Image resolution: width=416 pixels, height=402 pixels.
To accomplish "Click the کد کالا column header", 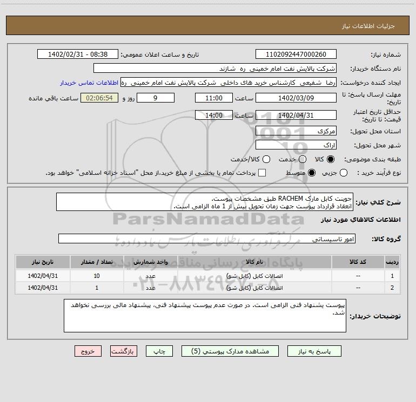I will click(358, 262).
